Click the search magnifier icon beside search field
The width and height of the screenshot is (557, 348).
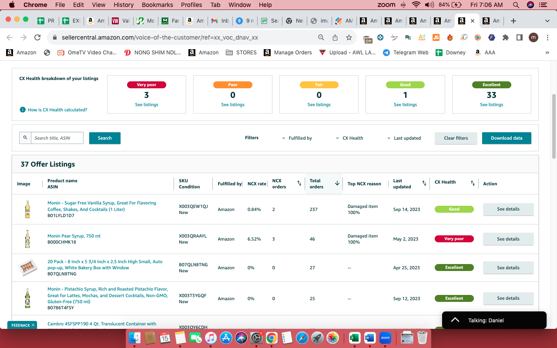(x=25, y=138)
